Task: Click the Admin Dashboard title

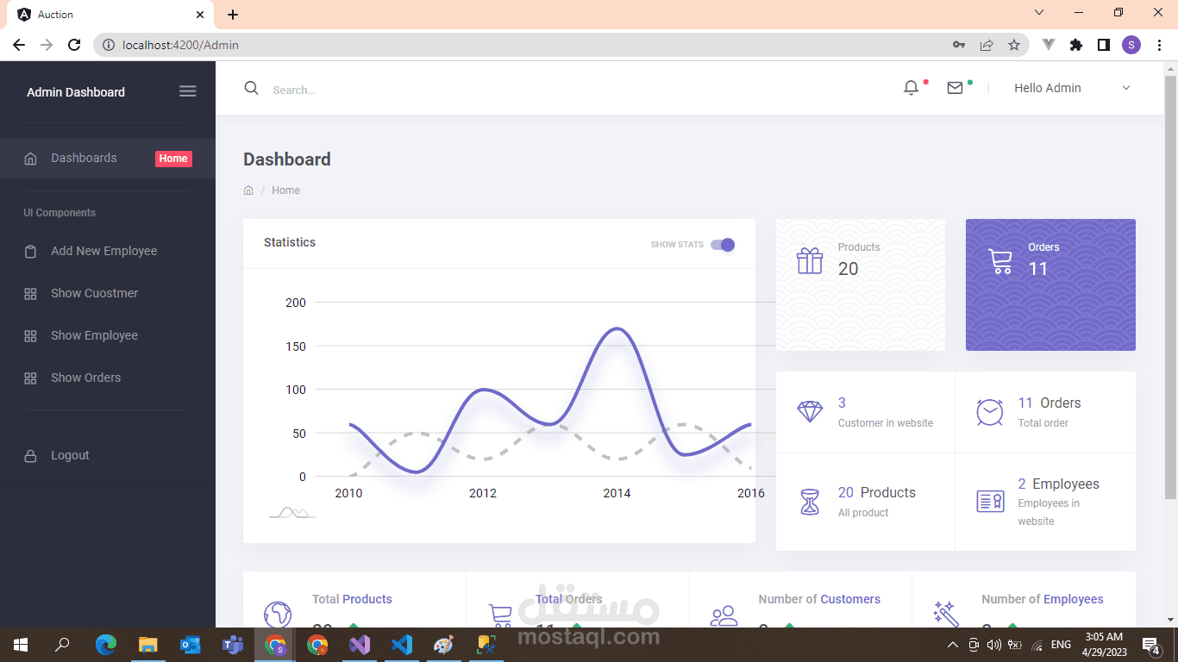Action: (76, 92)
